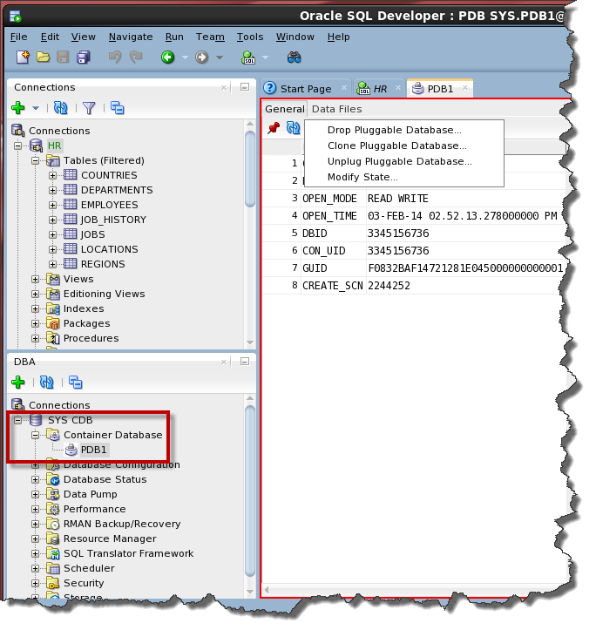
Task: Click the Forward navigation arrow icon
Action: tap(202, 58)
